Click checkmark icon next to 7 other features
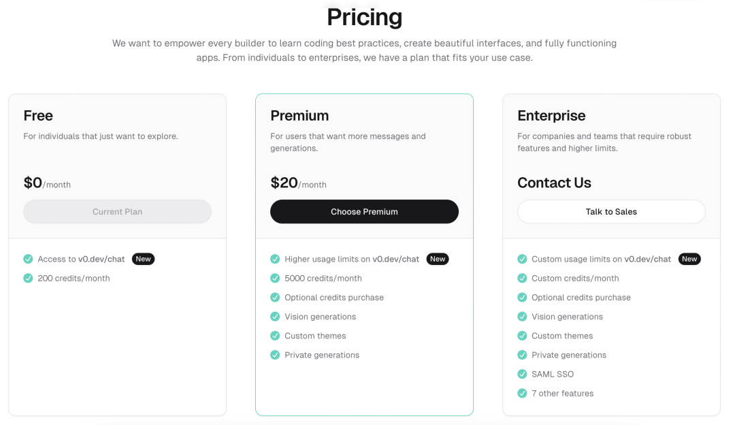735x425 pixels. 522,394
